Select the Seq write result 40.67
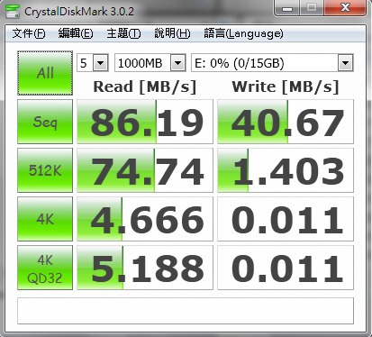Screen dimensions: 372x337 286,122
